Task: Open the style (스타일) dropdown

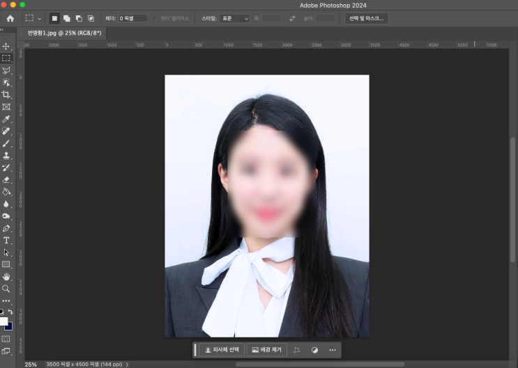Action: coord(234,19)
